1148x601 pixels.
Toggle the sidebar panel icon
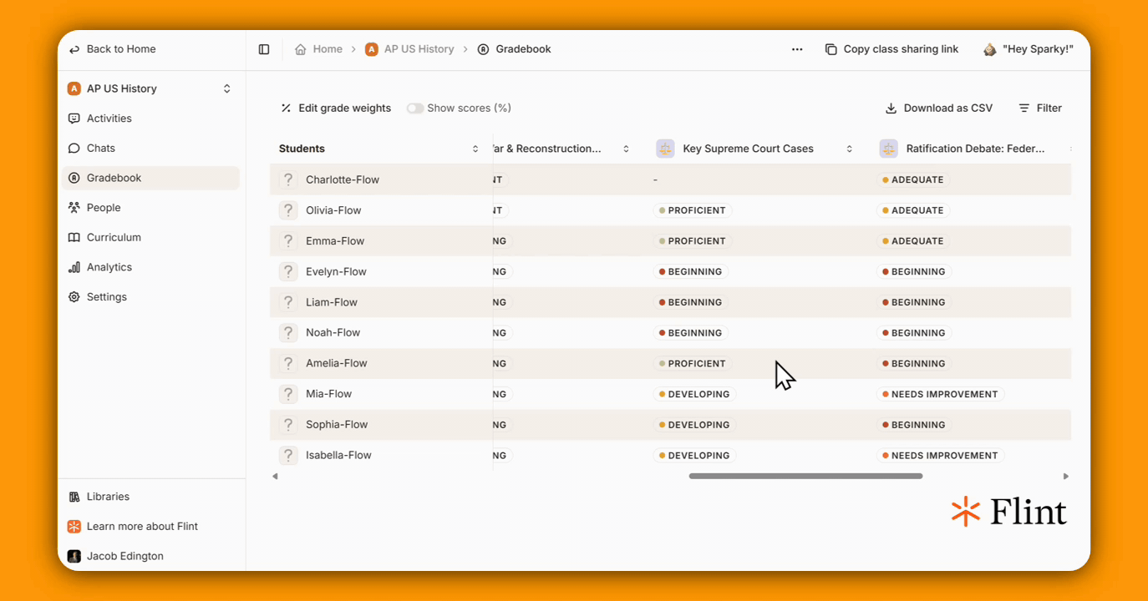(x=264, y=49)
